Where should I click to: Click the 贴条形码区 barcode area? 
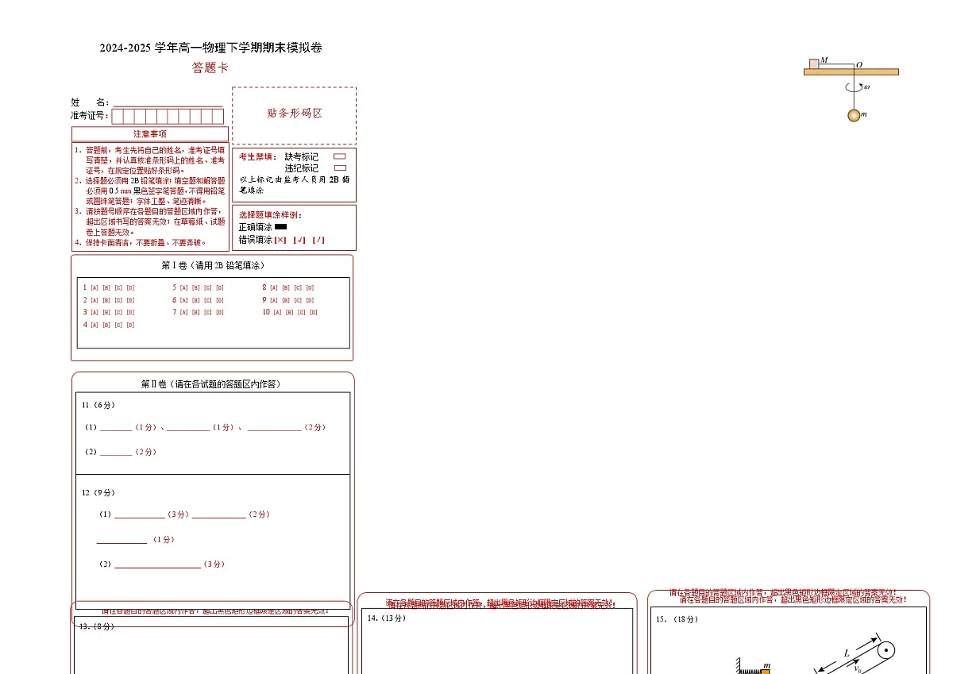pyautogui.click(x=295, y=115)
